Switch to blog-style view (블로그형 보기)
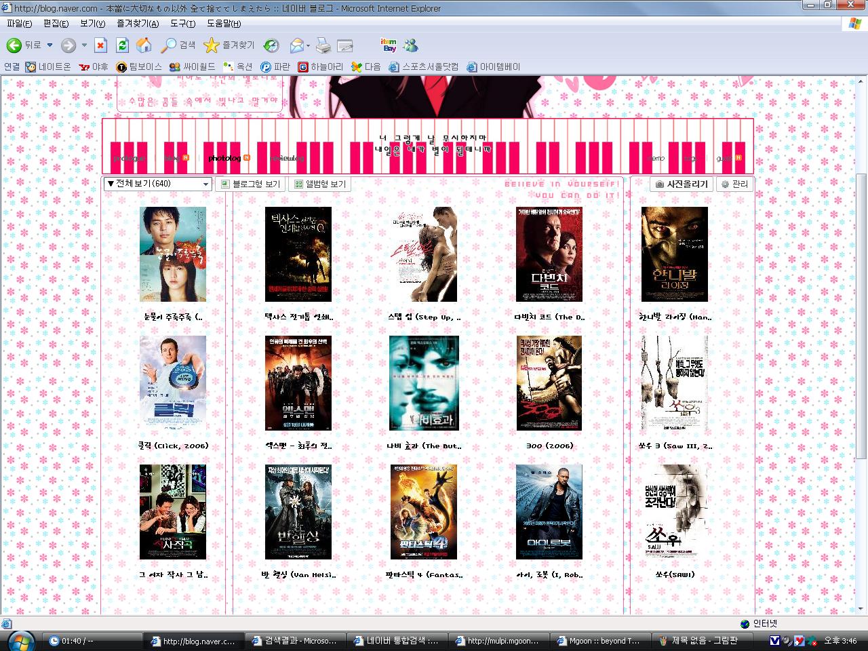The image size is (868, 651). click(x=250, y=184)
